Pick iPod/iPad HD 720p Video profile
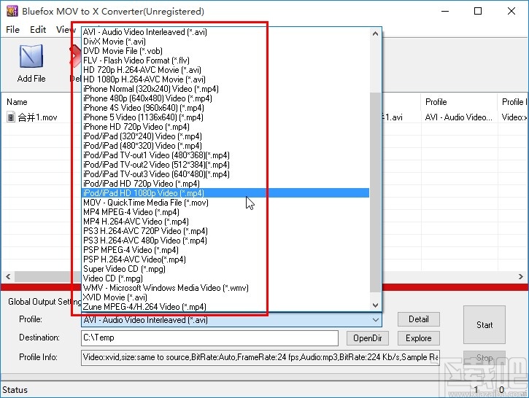The width and height of the screenshot is (529, 398). (x=225, y=184)
